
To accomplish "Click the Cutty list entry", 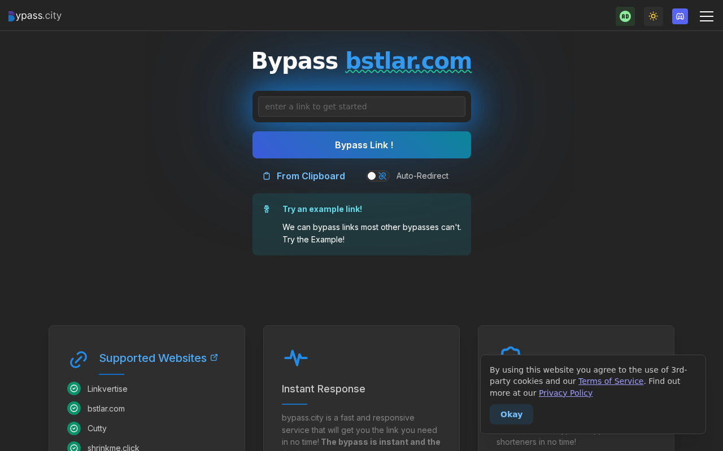I will click(97, 428).
